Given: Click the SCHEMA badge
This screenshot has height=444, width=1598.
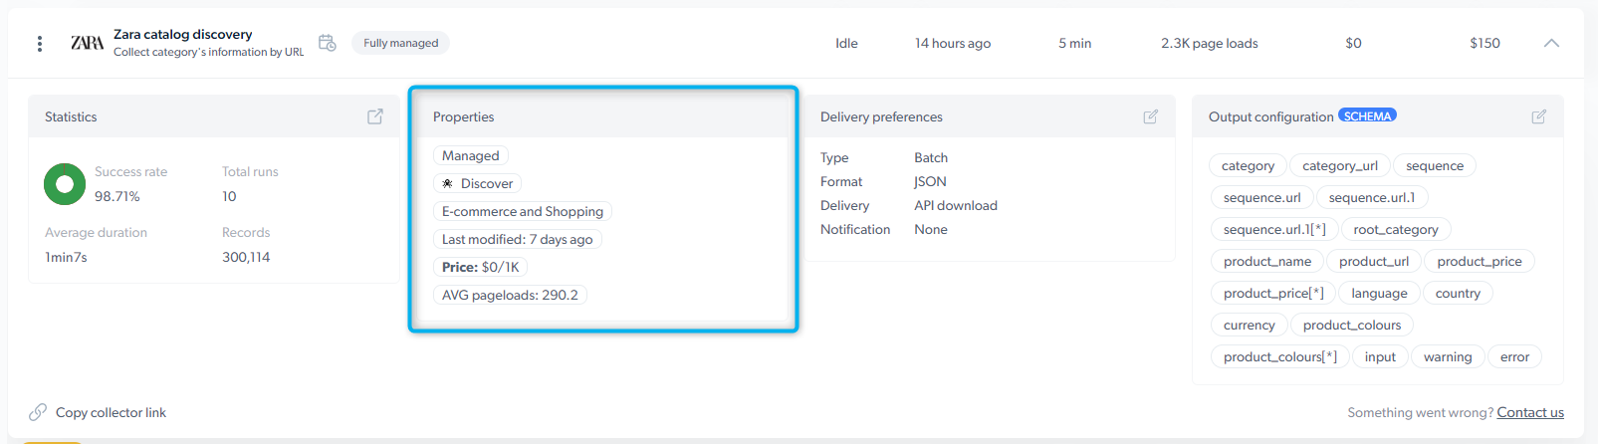Looking at the screenshot, I should (x=1367, y=115).
